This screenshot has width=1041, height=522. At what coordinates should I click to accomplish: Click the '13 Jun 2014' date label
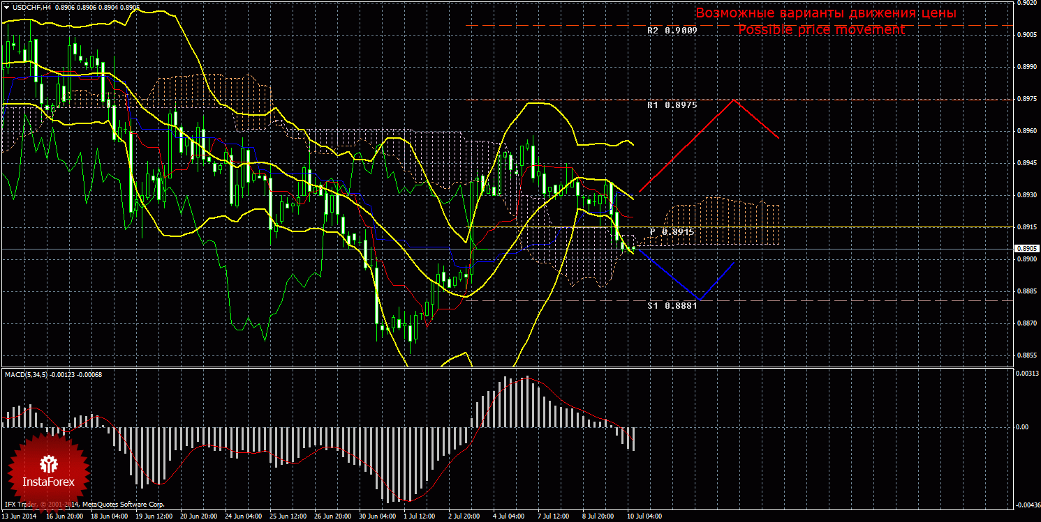[21, 516]
